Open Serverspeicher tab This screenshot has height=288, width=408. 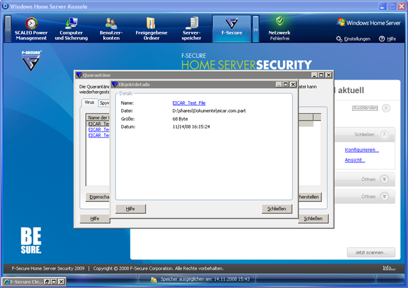click(x=191, y=29)
